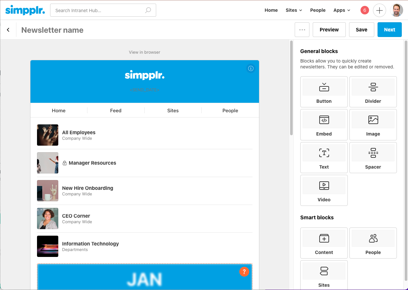
Task: Click the Preview button
Action: pyautogui.click(x=329, y=30)
